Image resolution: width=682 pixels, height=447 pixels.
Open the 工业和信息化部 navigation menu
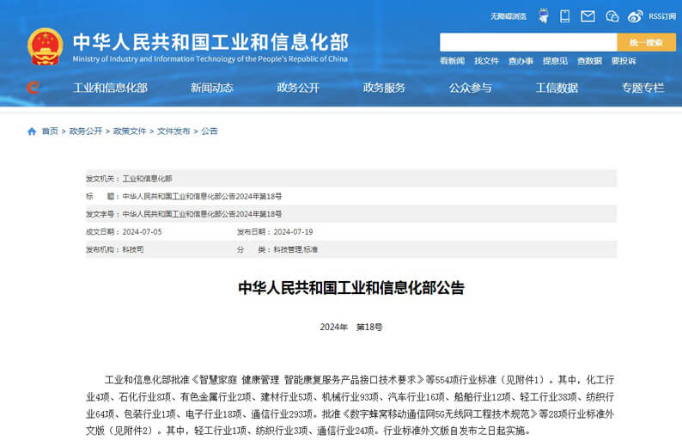110,88
